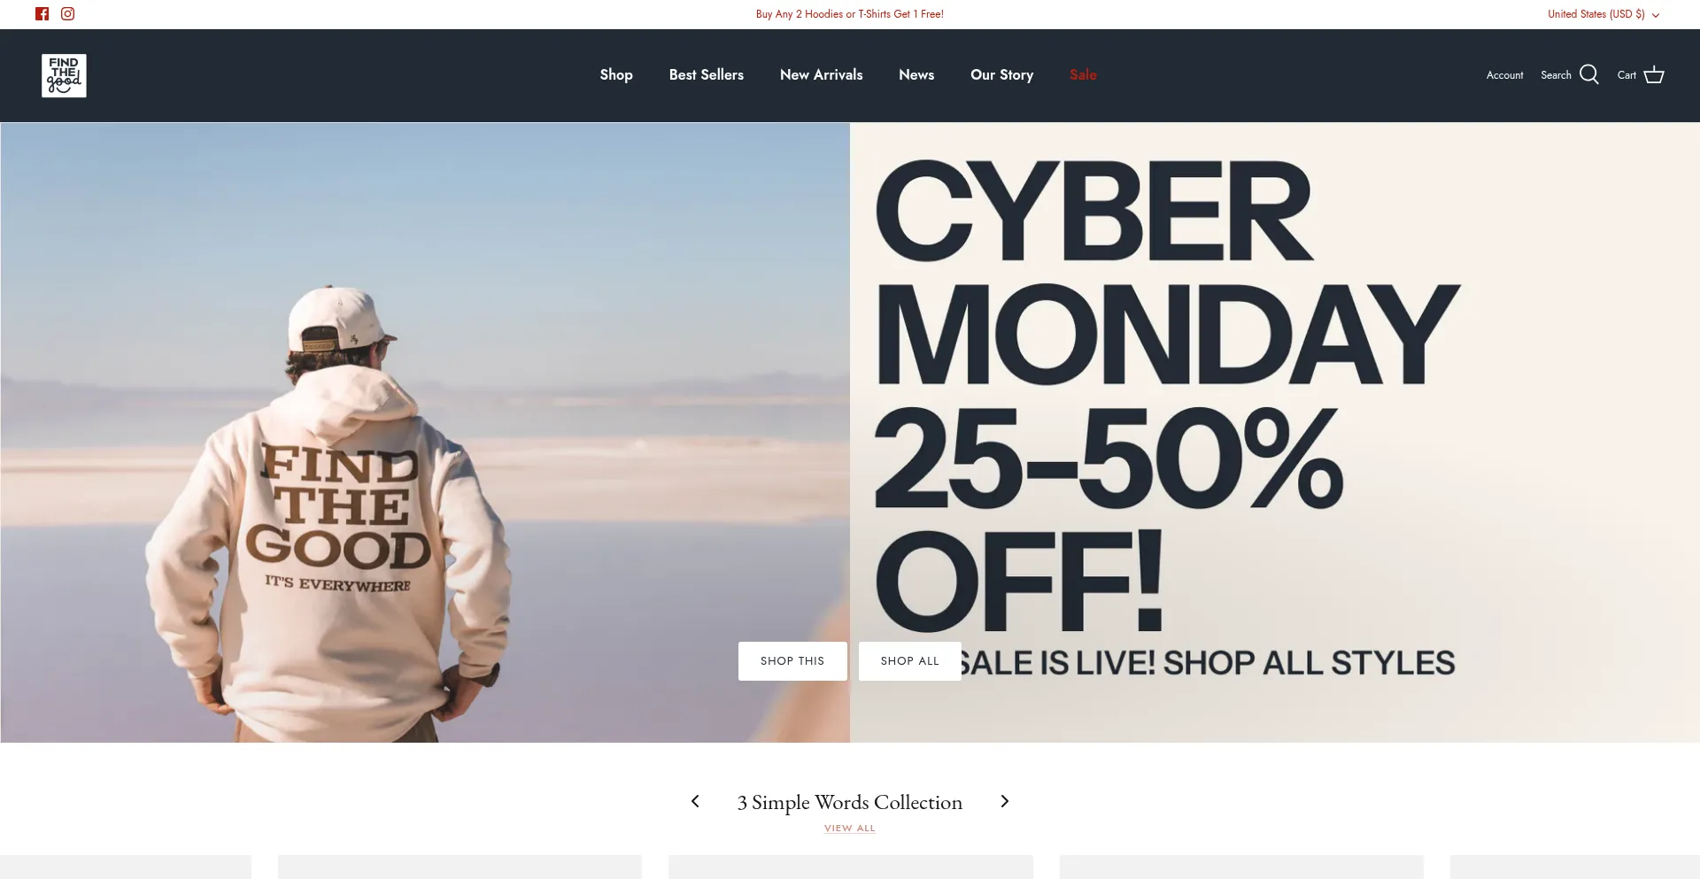Go to next collection with right arrow
The width and height of the screenshot is (1700, 879).
[x=1004, y=801]
